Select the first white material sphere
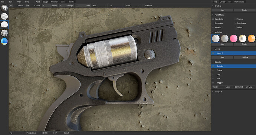 pos(216,39)
